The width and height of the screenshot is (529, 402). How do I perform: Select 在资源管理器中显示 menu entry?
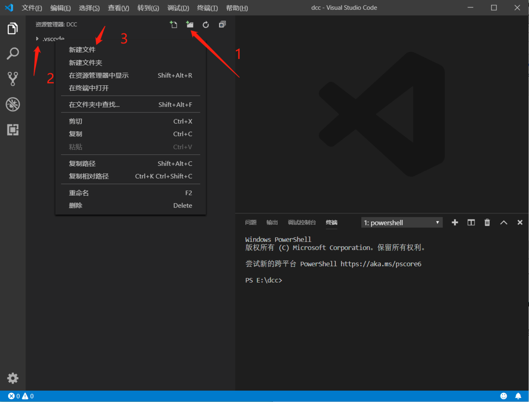131,75
